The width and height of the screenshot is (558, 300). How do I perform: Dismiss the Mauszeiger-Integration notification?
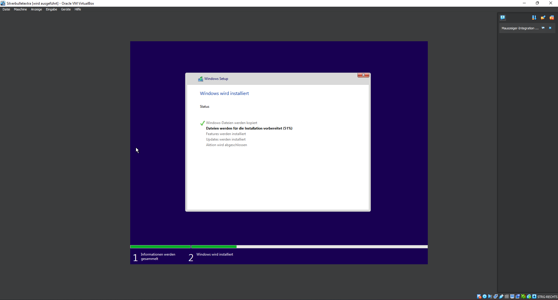tap(550, 28)
